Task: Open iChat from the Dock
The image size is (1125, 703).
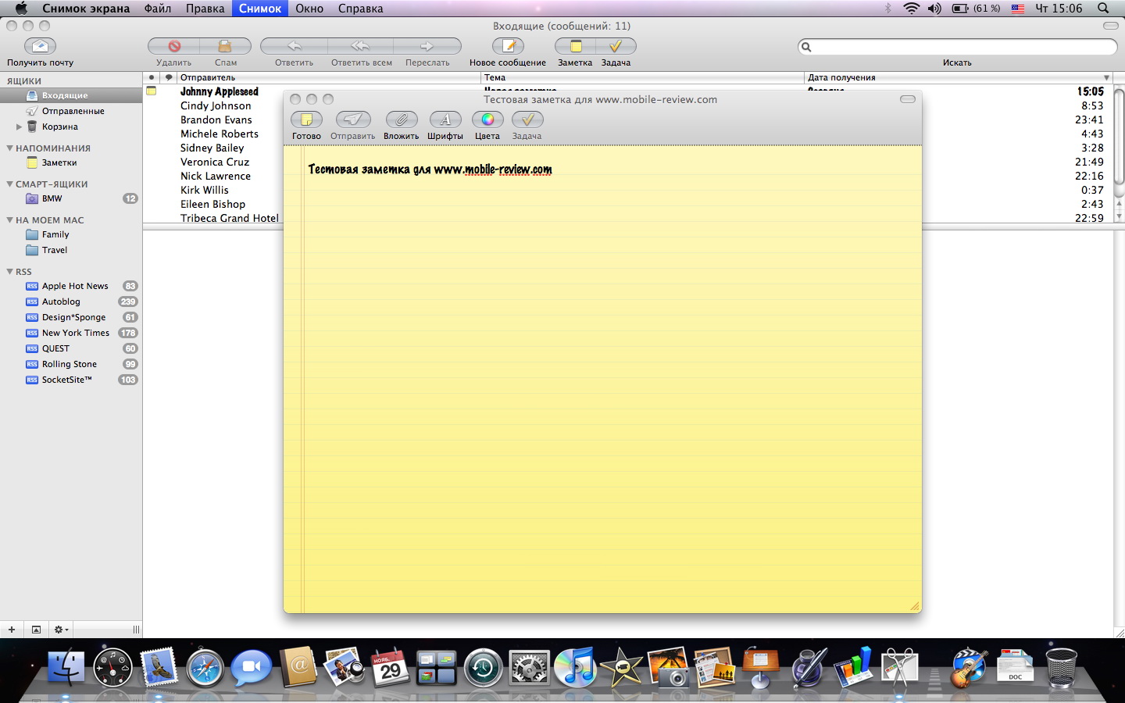Action: tap(252, 667)
